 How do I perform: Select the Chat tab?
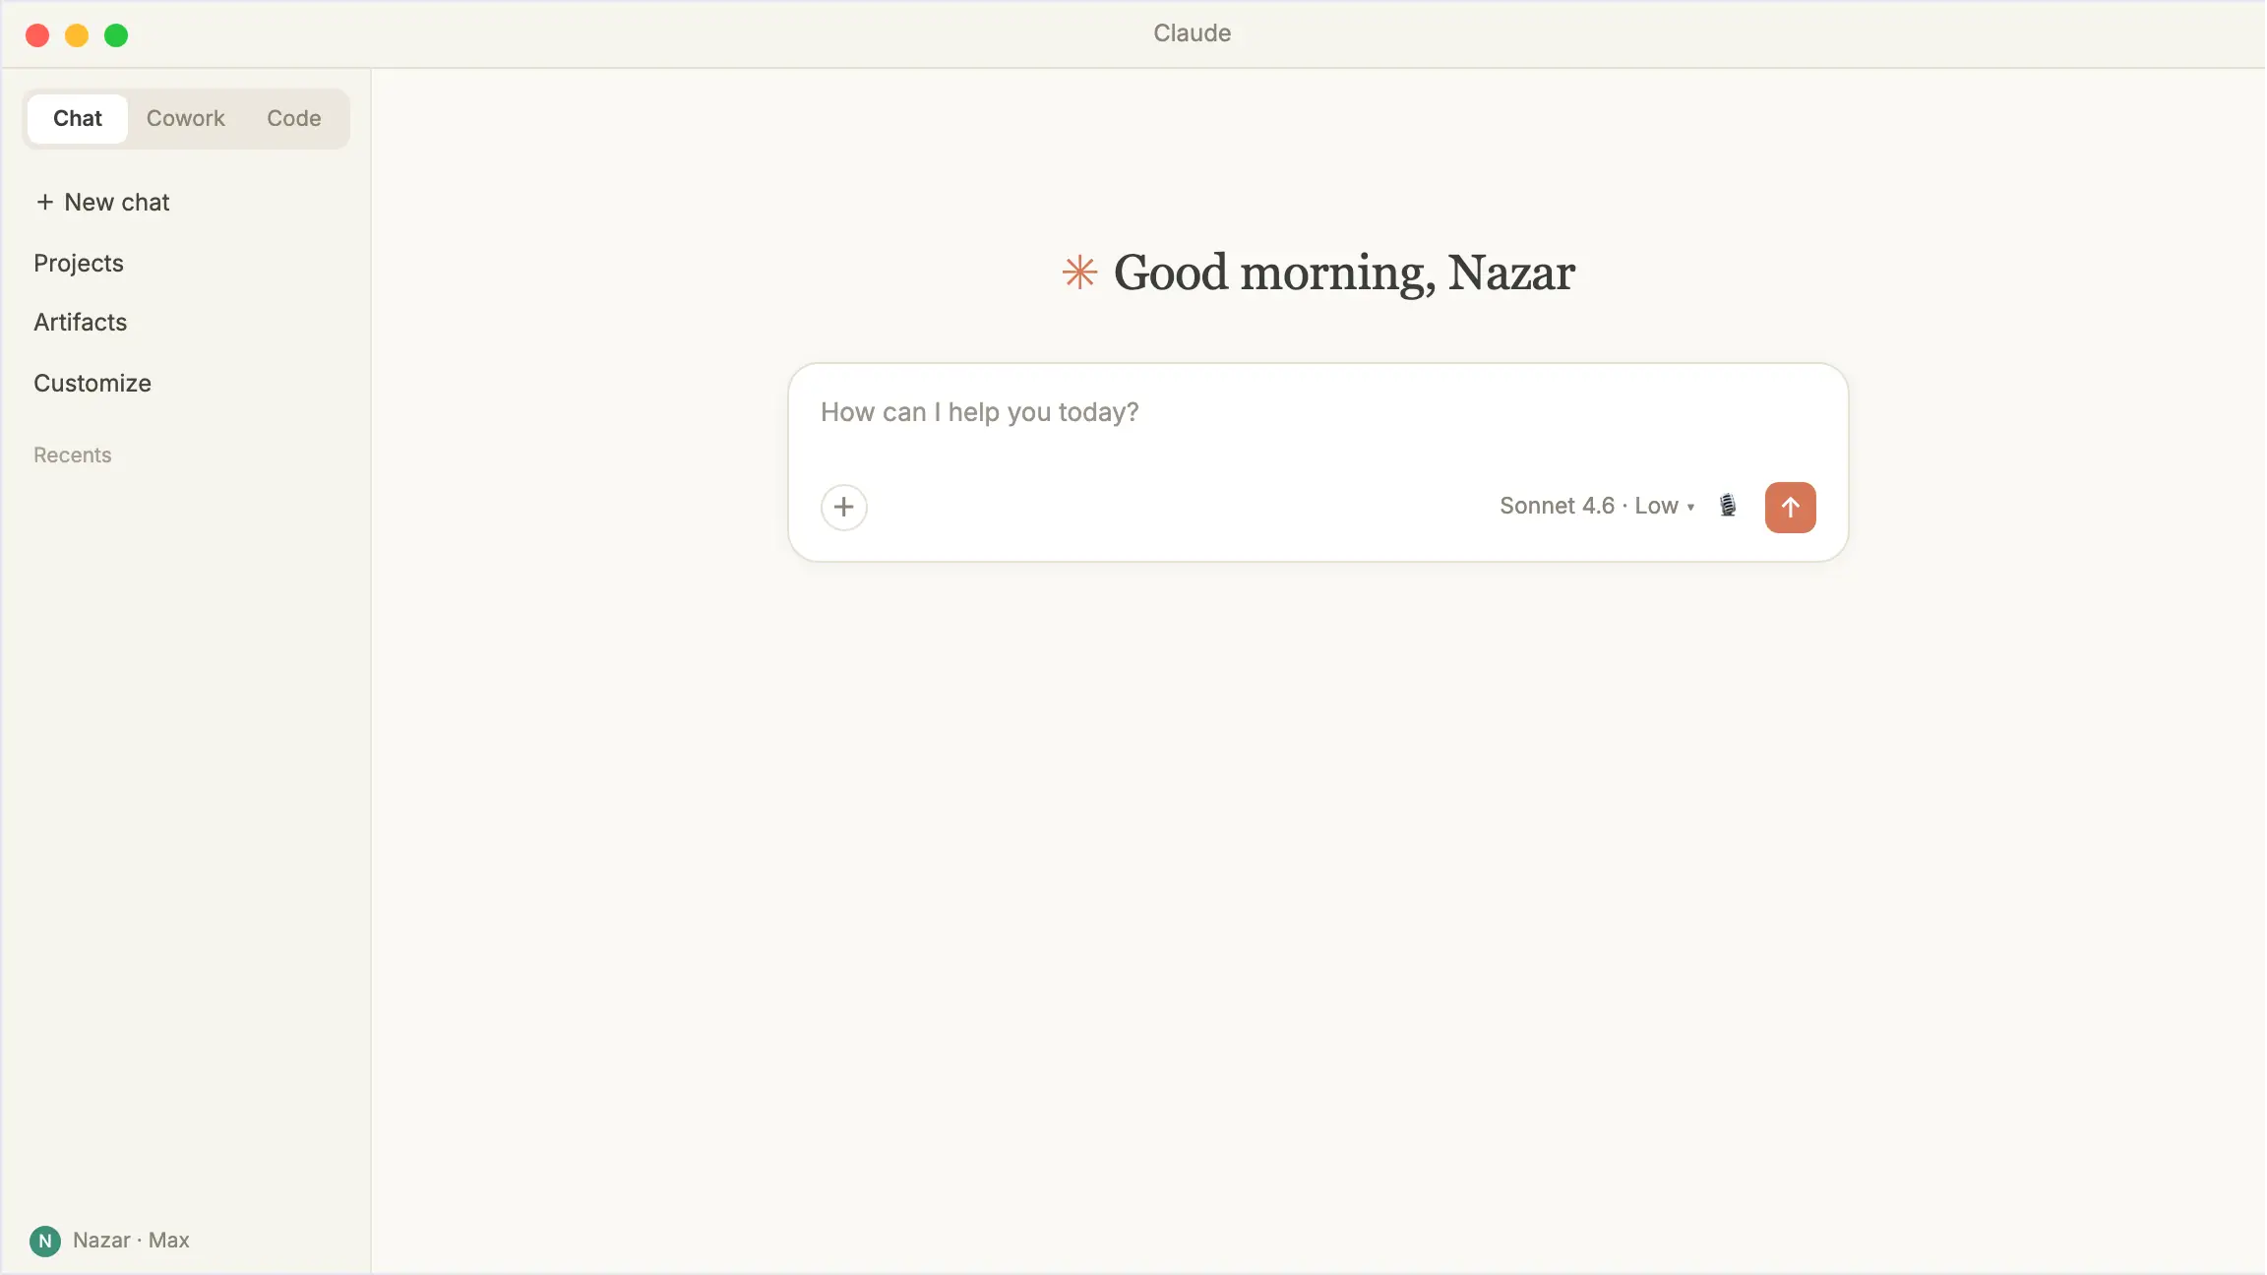(77, 118)
